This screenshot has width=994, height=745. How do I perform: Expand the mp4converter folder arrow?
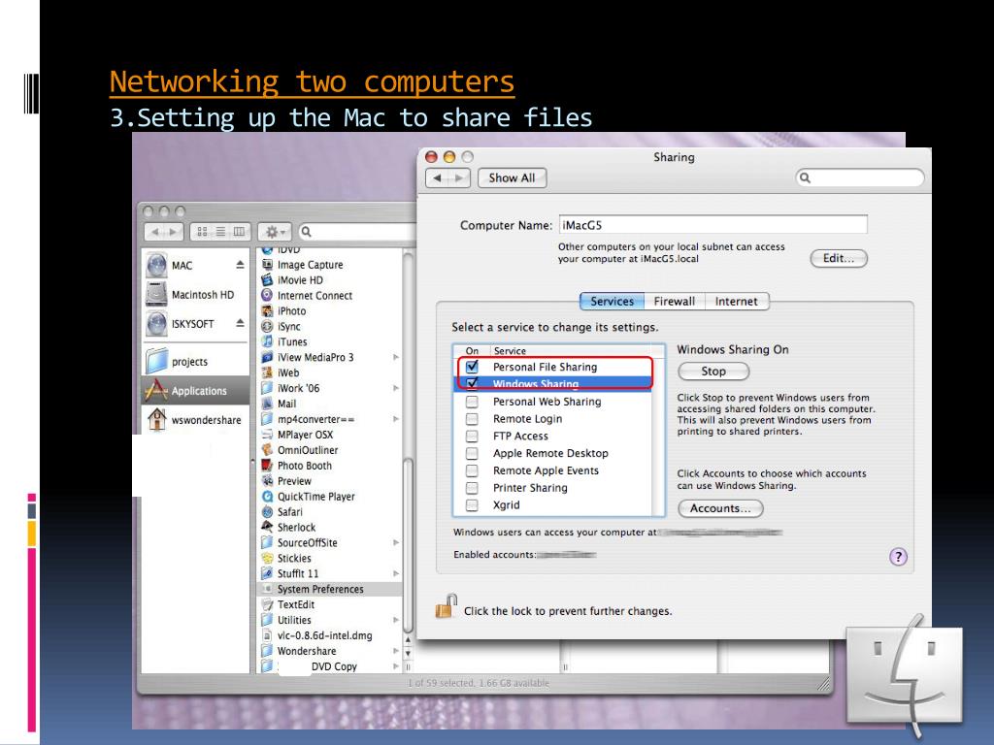pos(396,419)
